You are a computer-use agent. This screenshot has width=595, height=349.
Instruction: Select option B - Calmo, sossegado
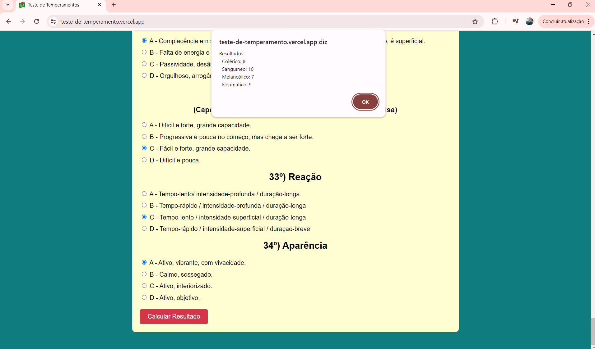coord(144,274)
